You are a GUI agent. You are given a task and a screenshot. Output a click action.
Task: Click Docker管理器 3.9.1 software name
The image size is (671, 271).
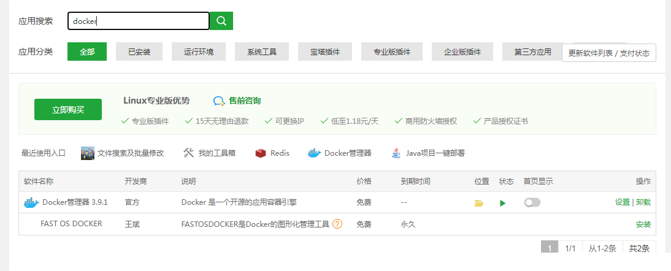click(75, 202)
